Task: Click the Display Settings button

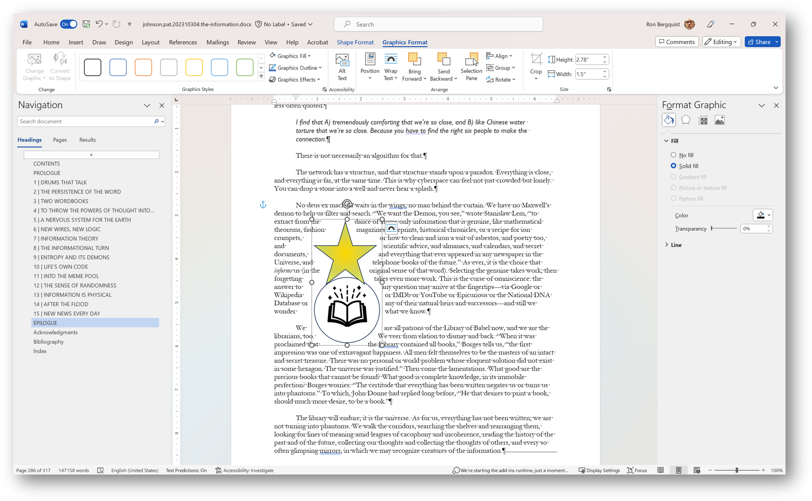Action: point(600,470)
